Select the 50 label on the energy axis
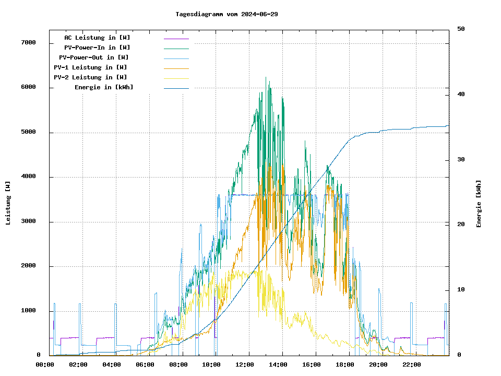501x376 pixels. 461,29
